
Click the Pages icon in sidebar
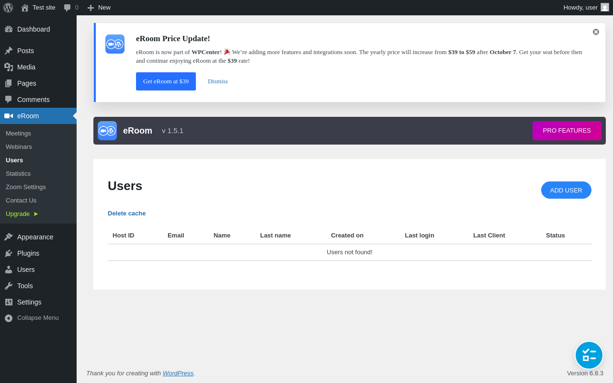pos(9,83)
